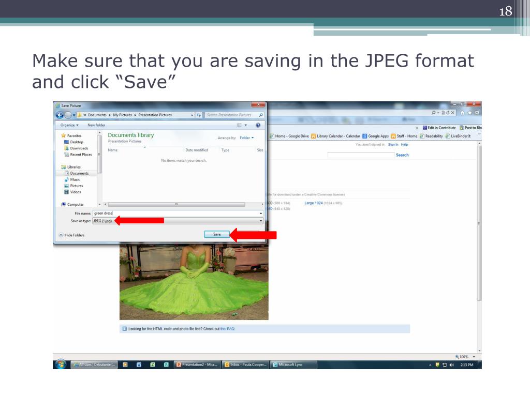
Task: Switch to Presentation2 PowerPoint taskbar button
Action: click(197, 364)
